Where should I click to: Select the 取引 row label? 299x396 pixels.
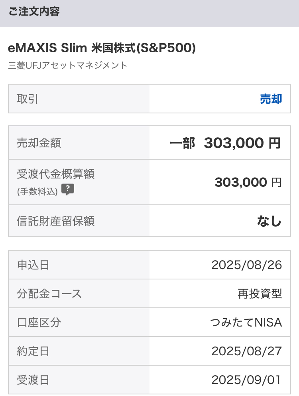pos(28,99)
